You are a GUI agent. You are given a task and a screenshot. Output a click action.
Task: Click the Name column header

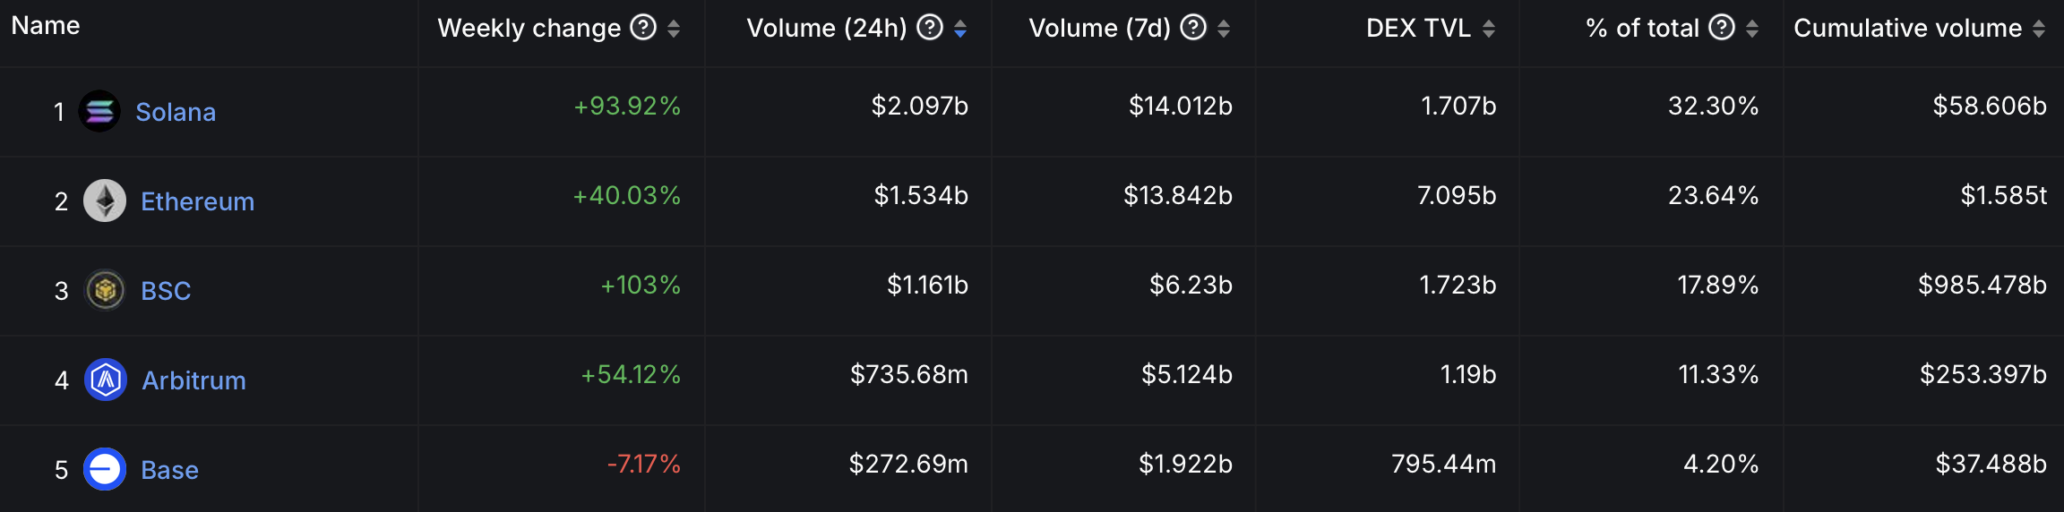pyautogui.click(x=46, y=26)
